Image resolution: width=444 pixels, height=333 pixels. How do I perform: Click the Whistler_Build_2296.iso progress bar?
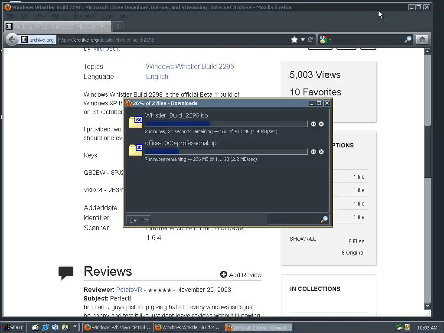226,124
